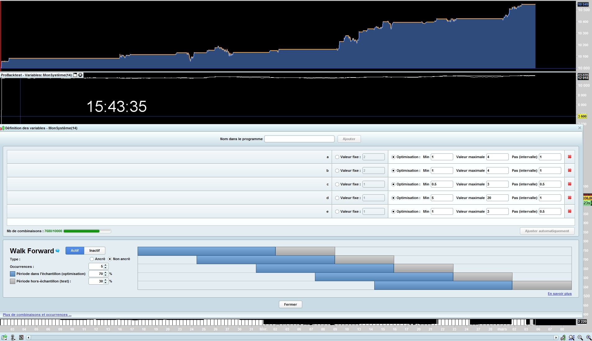Close the ProBacktest Variables panel
592x341 pixels.
(x=80, y=75)
